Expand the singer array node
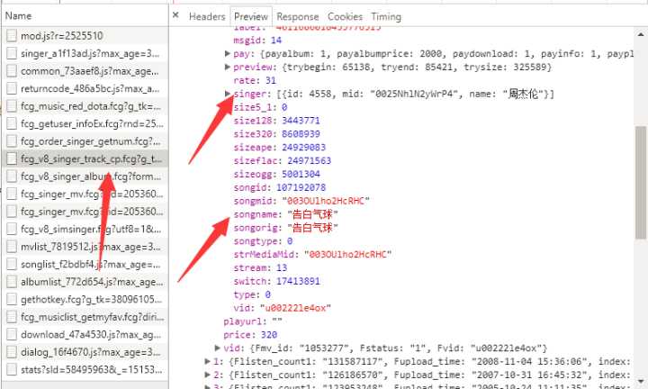 pos(228,94)
